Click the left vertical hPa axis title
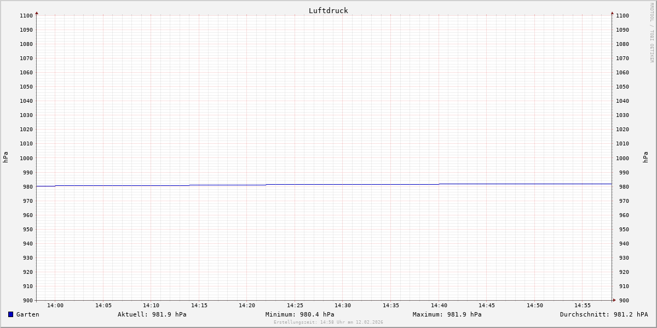This screenshot has height=328, width=657. click(x=5, y=157)
